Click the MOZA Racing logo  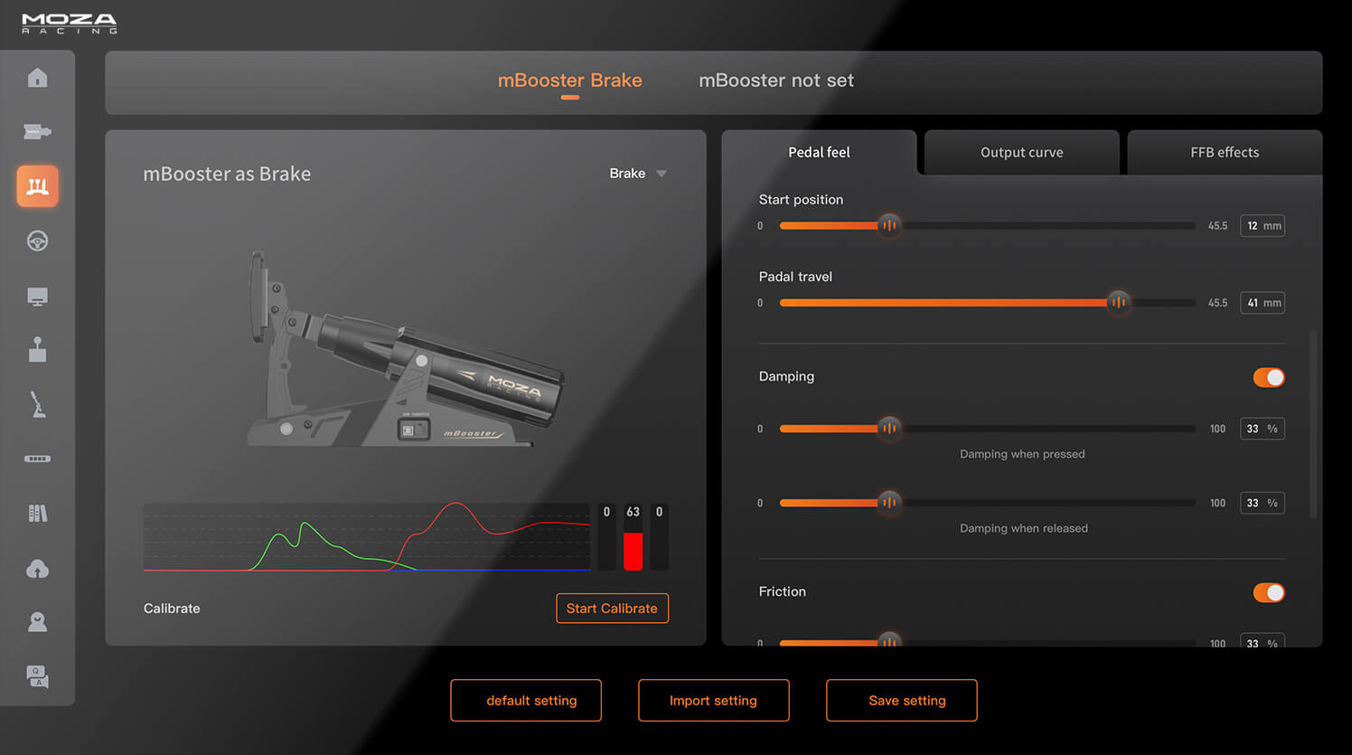tap(70, 24)
